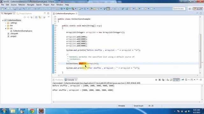Open the File menu

click(x=3, y=5)
